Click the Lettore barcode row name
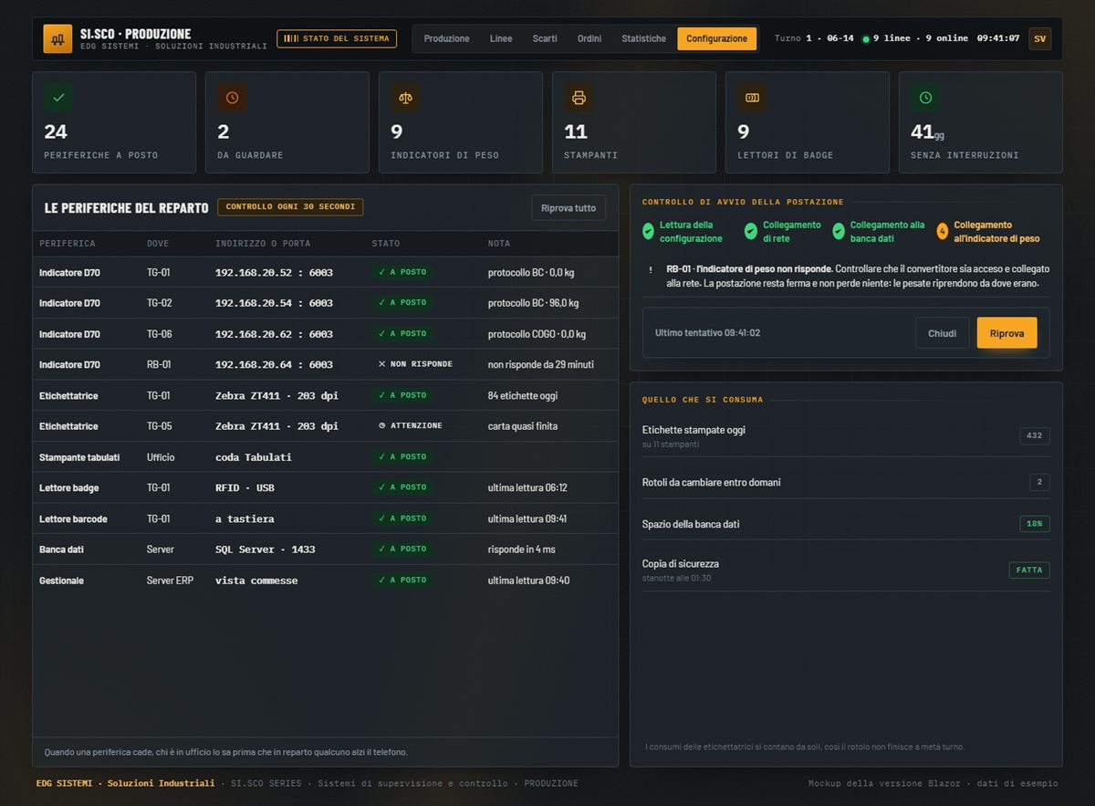Viewport: 1095px width, 806px height. 73,519
